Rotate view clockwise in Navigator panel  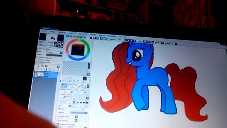[x=59, y=46]
